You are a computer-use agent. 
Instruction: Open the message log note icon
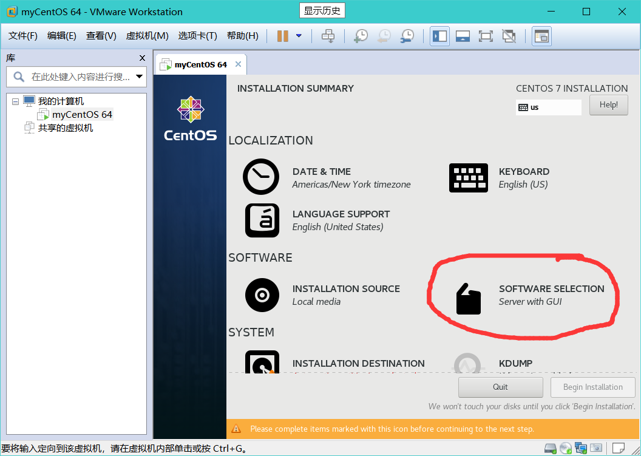[618, 448]
